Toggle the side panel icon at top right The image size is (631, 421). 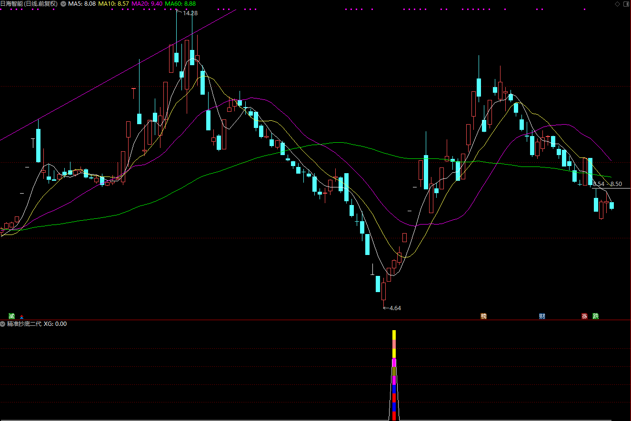pyautogui.click(x=626, y=4)
